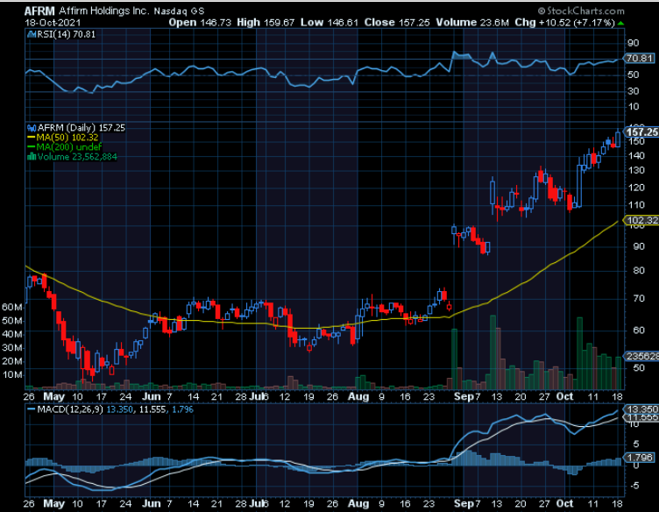Click the 80 price axis label
The width and height of the screenshot is (659, 512).
[x=638, y=271]
